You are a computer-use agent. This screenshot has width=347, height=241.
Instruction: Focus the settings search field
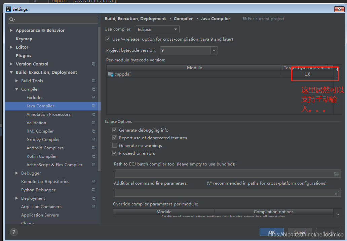point(53,20)
